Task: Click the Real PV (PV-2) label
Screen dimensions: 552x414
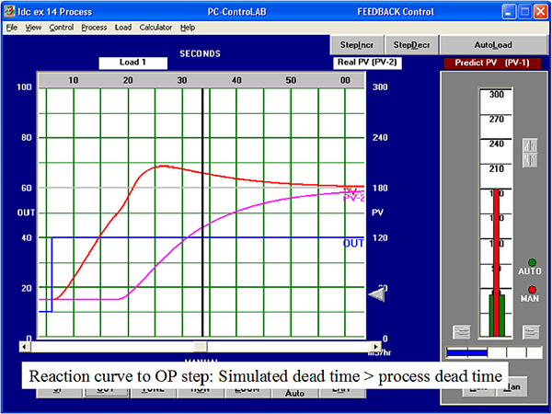Action: pyautogui.click(x=367, y=63)
